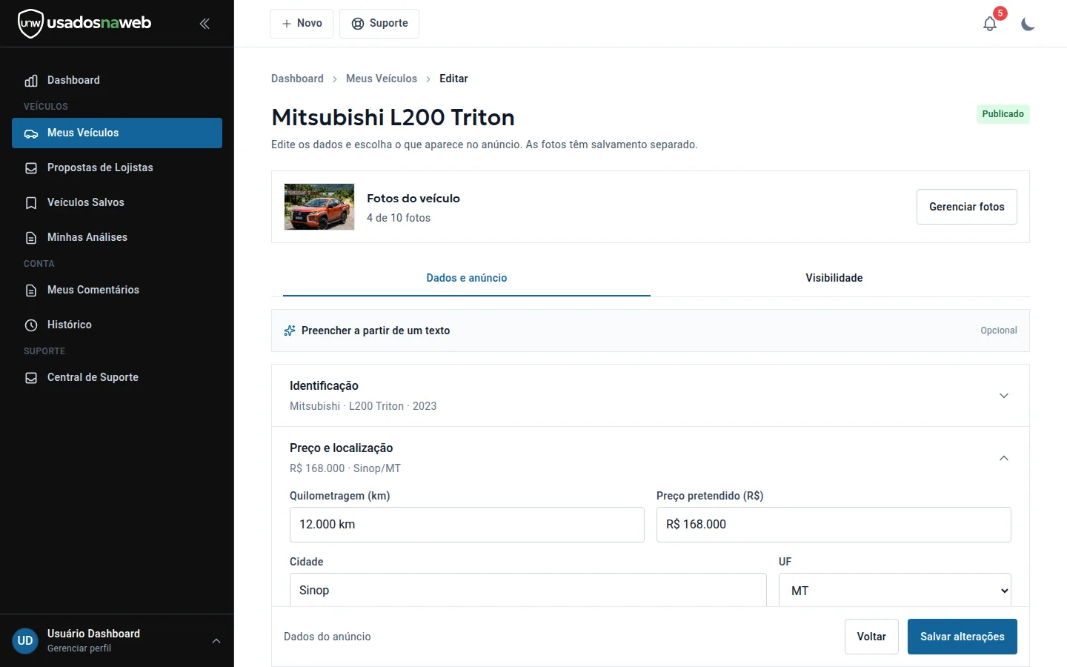Open Central de Suporte
Viewport: 1067px width, 667px height.
pyautogui.click(x=117, y=377)
